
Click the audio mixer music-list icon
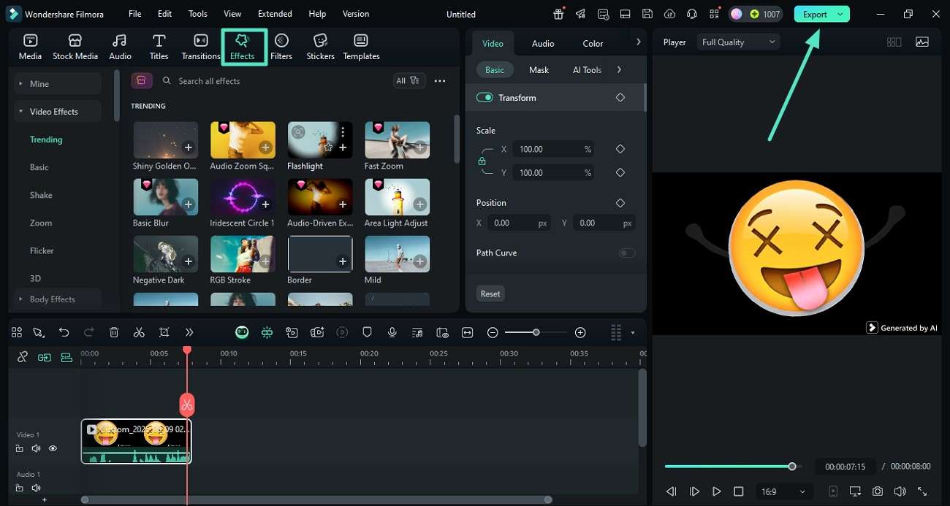(417, 332)
